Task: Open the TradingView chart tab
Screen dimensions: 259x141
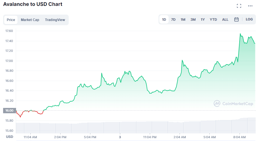Action: tap(55, 20)
